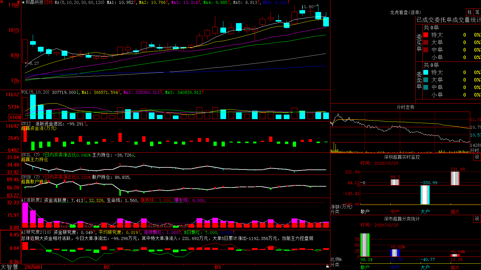Click dark red 中单 swatch under 委买单
The height and width of the screenshot is (270, 481).
point(426,50)
